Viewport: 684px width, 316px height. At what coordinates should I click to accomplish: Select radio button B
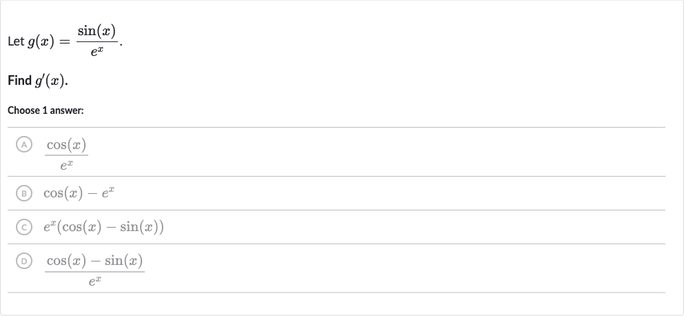(24, 193)
